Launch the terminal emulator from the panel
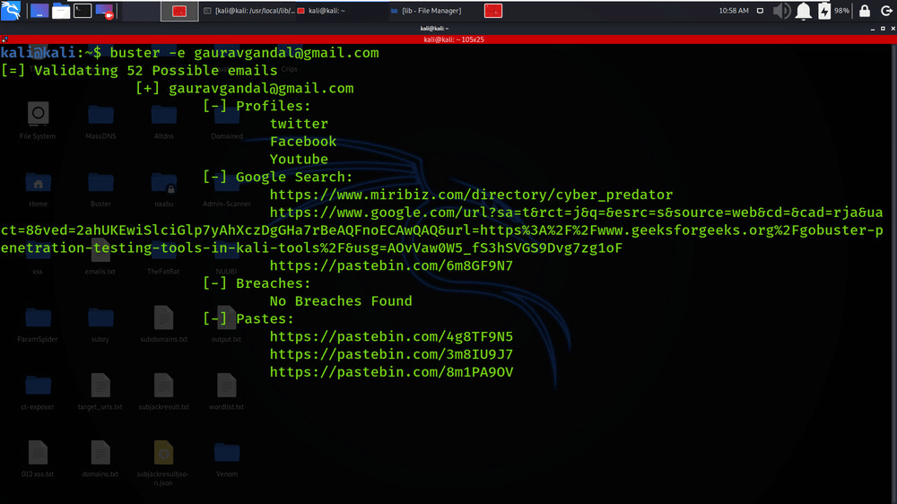The image size is (897, 504). click(83, 11)
